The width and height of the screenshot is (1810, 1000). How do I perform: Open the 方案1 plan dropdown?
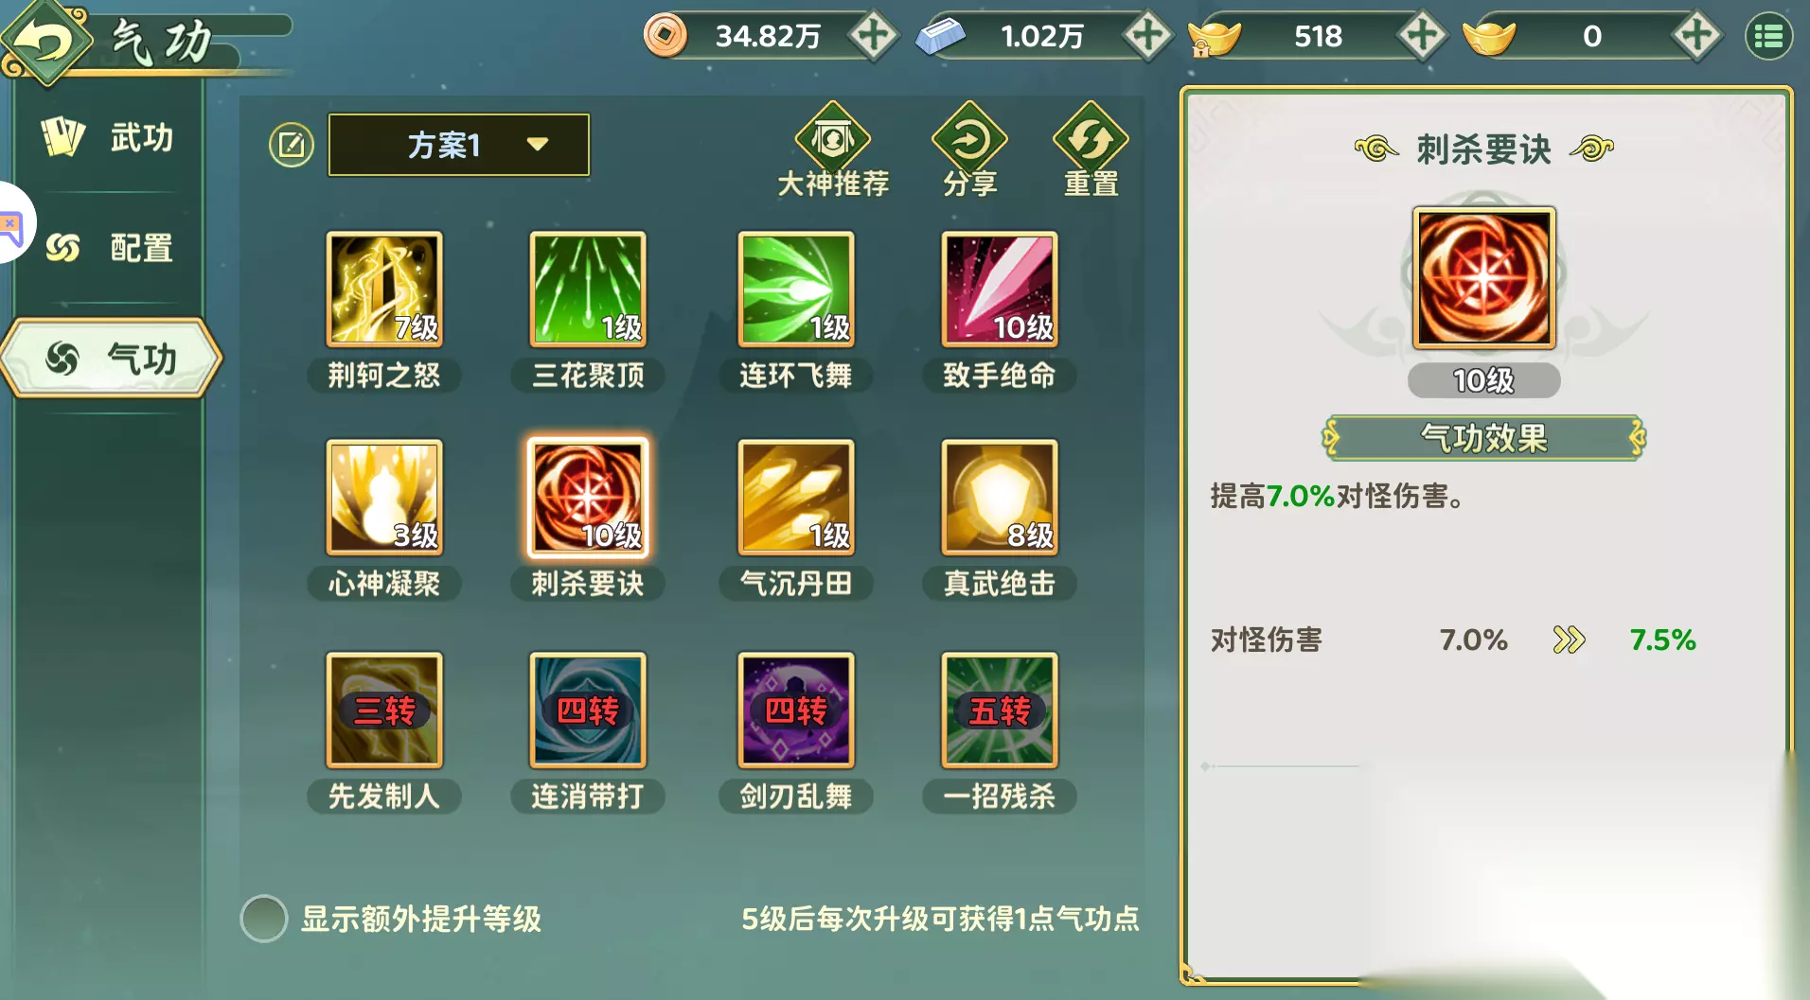[x=459, y=145]
